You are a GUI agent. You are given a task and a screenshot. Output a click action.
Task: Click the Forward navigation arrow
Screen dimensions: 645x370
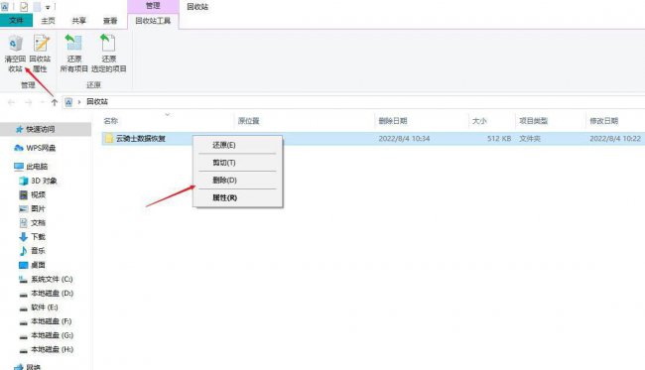(x=29, y=102)
